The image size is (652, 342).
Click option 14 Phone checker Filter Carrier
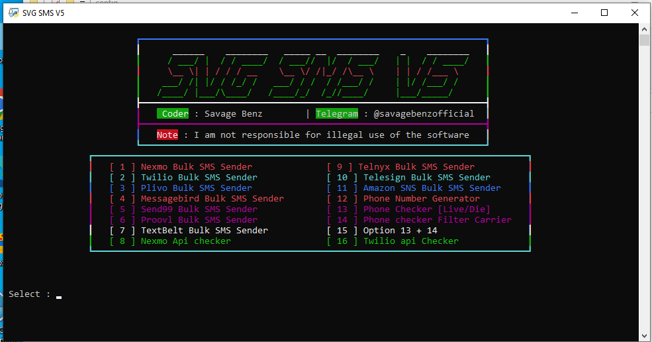coord(437,220)
